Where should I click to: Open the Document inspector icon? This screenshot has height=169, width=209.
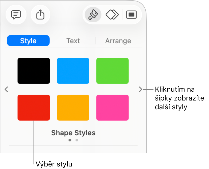132,15
